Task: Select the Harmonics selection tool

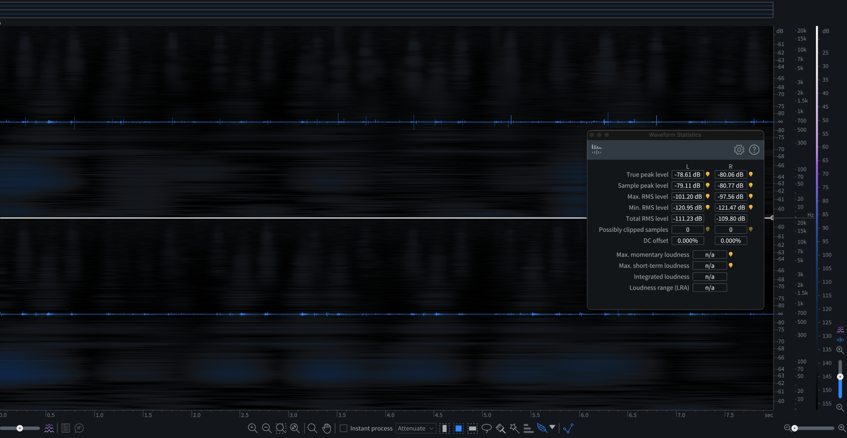Action: tap(528, 428)
